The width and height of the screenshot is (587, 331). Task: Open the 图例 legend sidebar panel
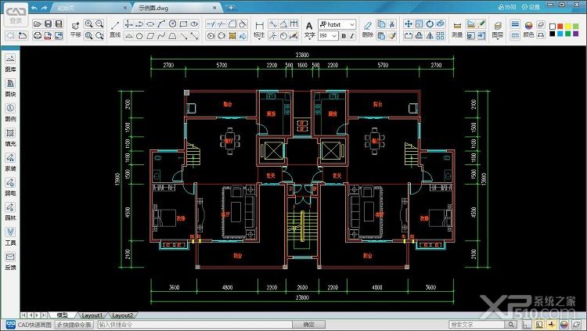click(10, 113)
